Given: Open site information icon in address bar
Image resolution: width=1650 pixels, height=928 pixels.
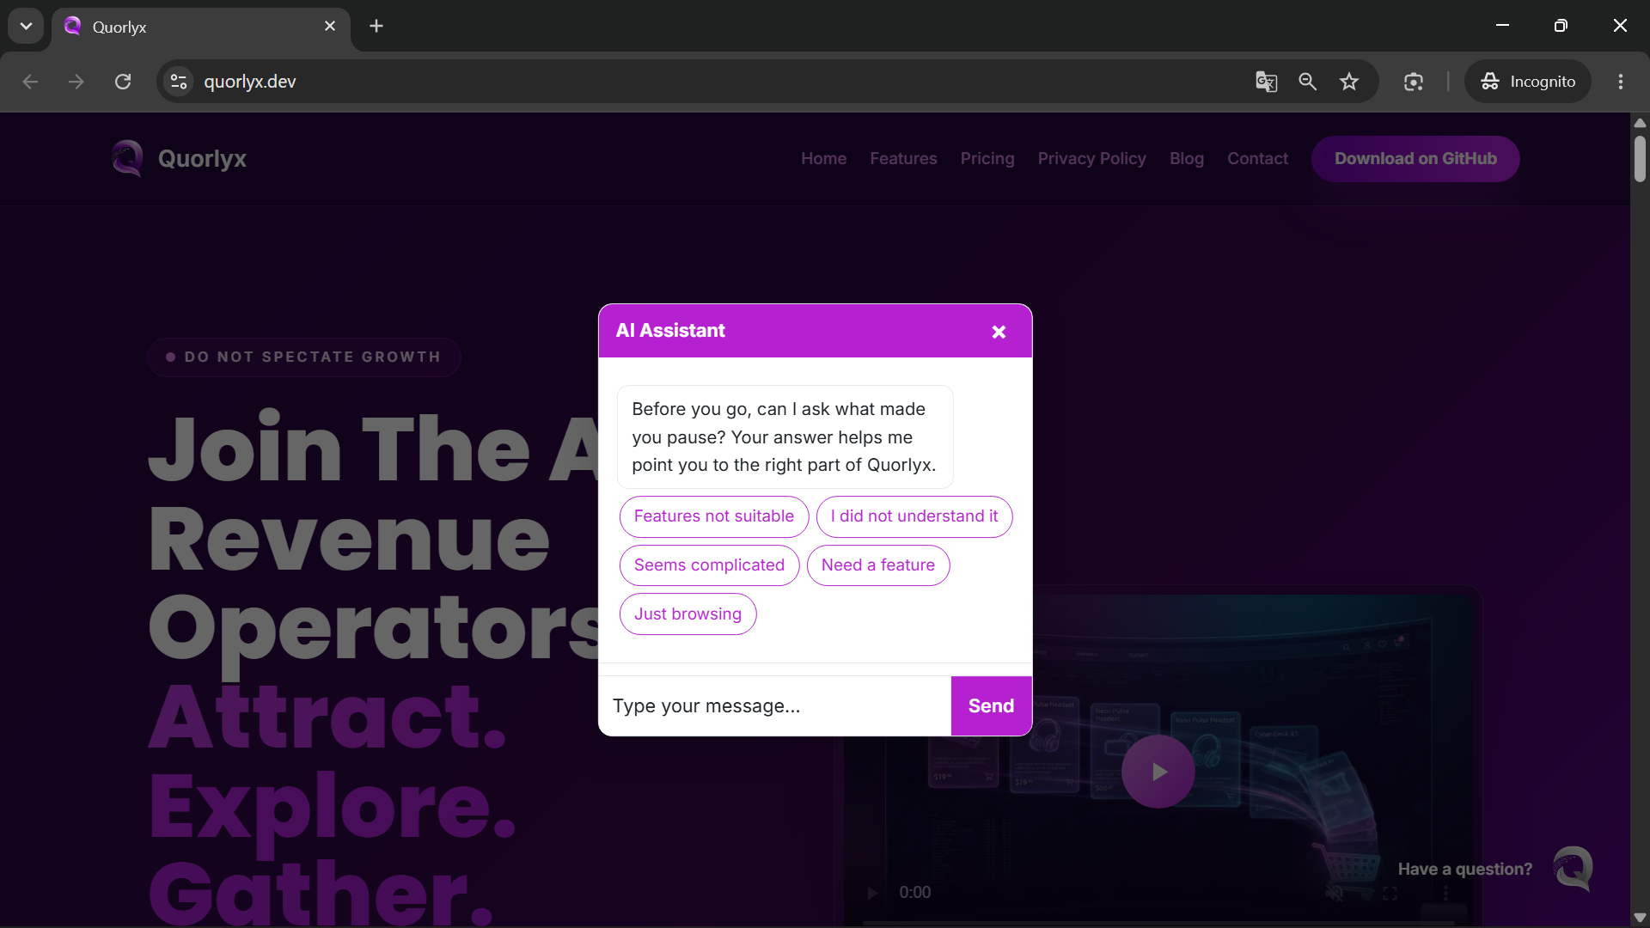Looking at the screenshot, I should click(179, 82).
